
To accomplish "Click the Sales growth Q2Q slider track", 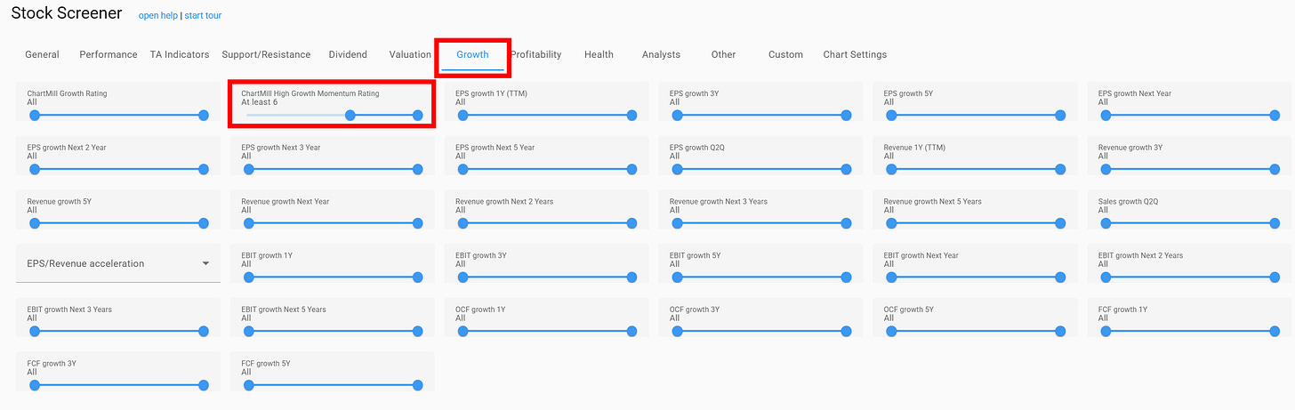I will point(1189,223).
